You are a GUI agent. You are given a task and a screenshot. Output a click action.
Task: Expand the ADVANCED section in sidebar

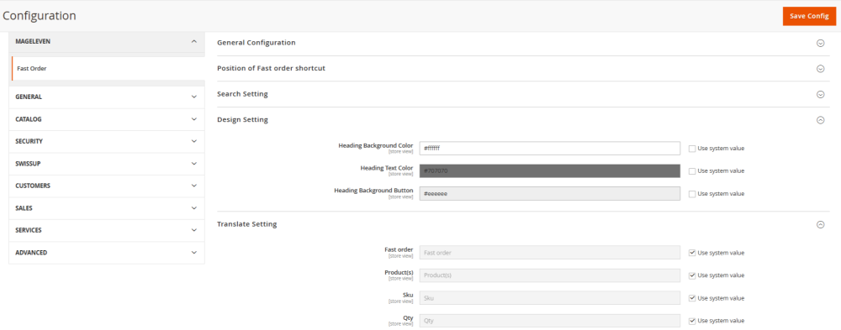(107, 252)
